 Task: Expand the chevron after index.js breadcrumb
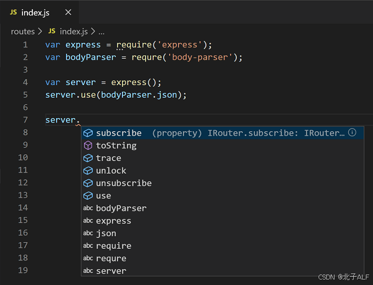pos(93,31)
